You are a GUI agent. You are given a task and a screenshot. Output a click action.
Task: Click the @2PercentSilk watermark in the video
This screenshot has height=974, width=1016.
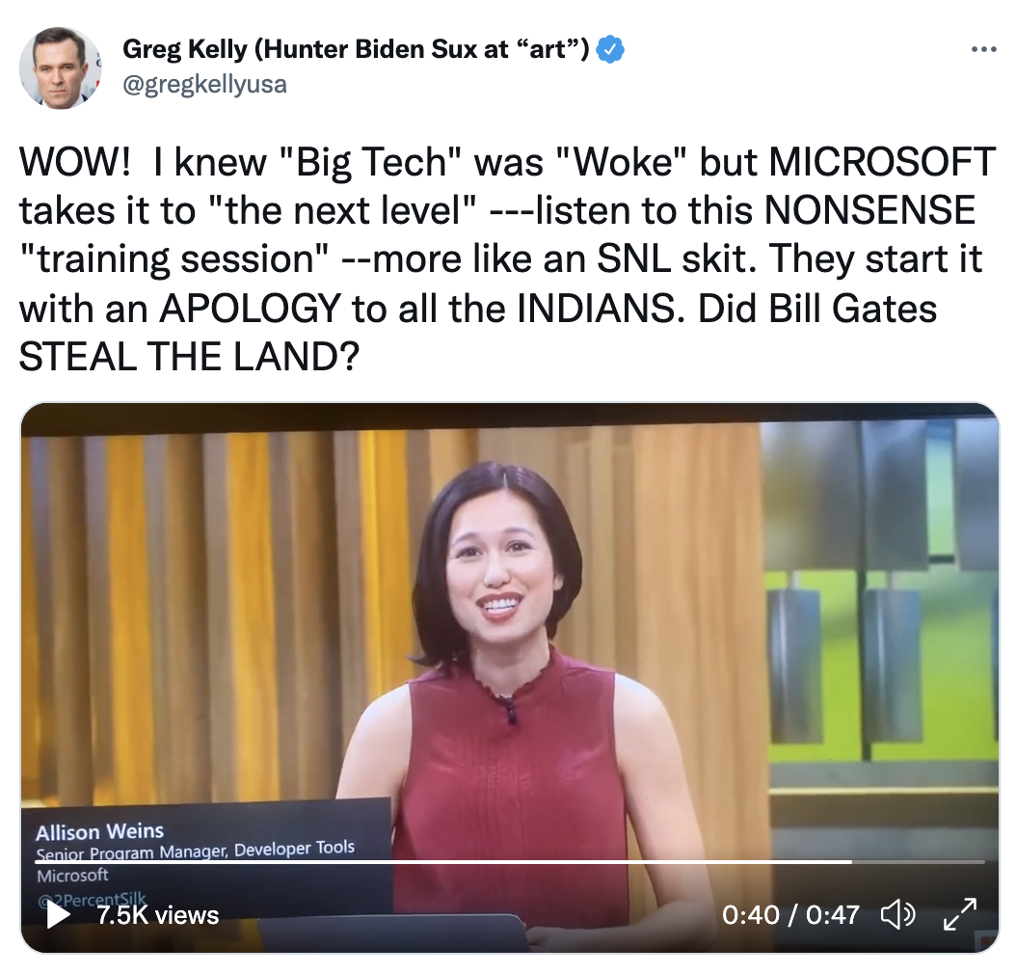click(x=92, y=899)
